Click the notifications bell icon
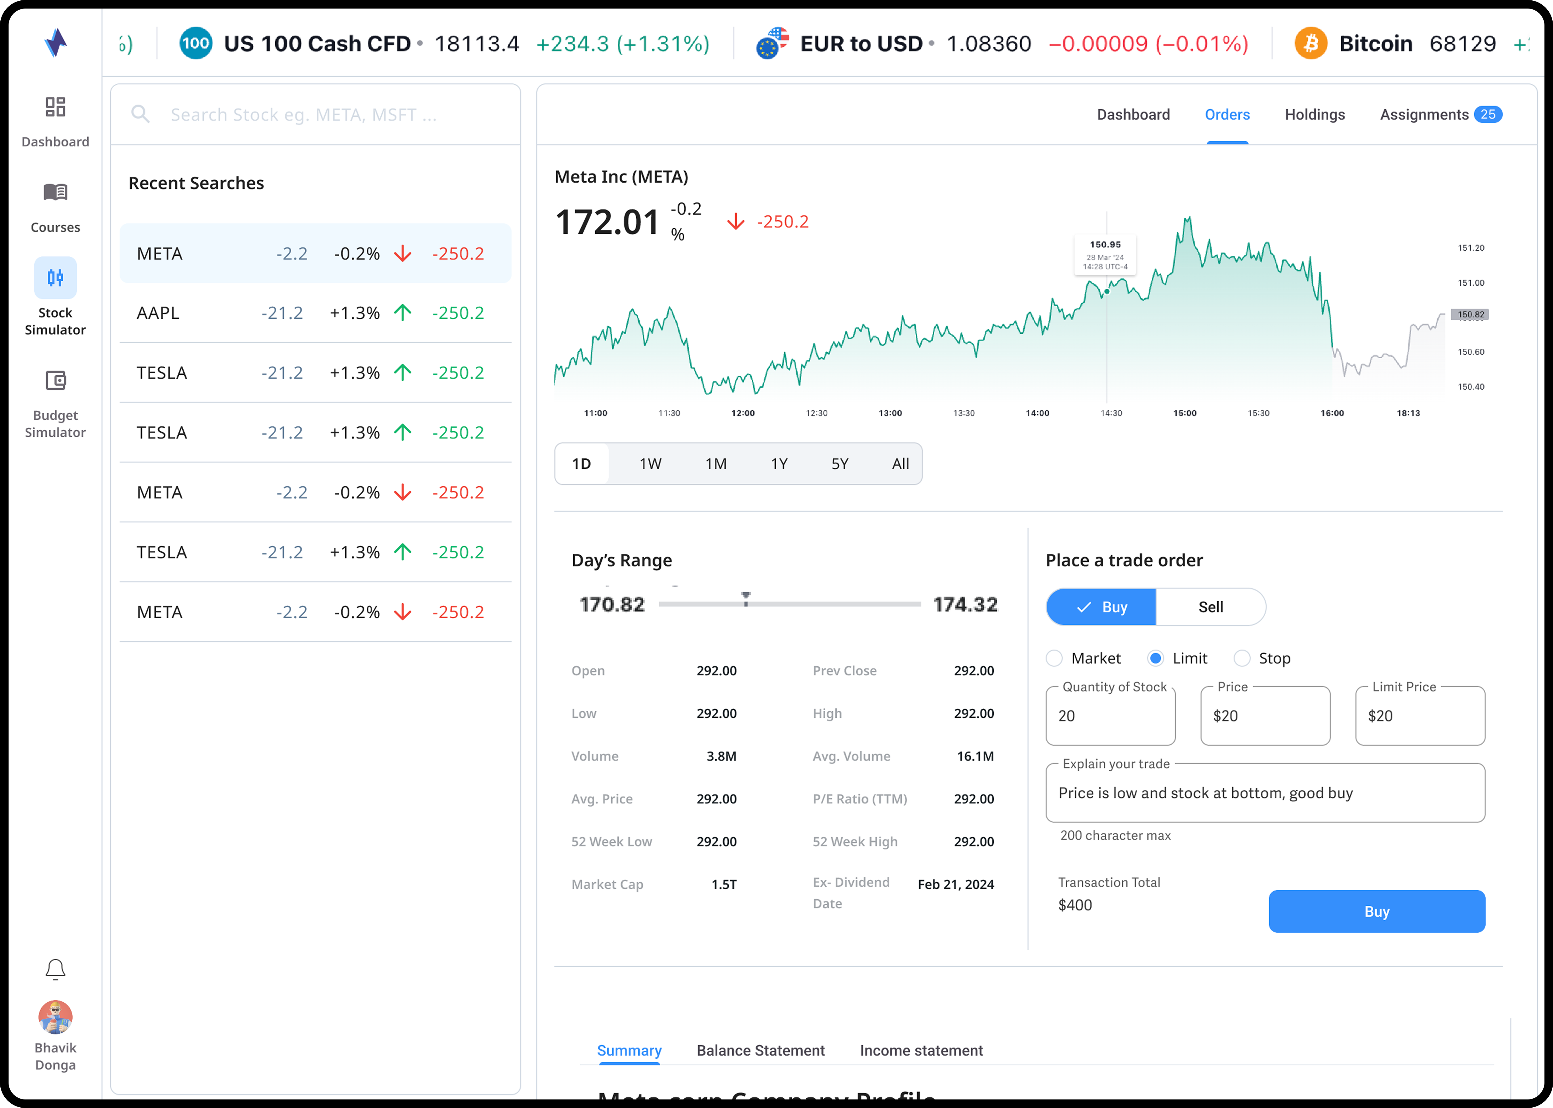Image resolution: width=1553 pixels, height=1108 pixels. point(55,969)
